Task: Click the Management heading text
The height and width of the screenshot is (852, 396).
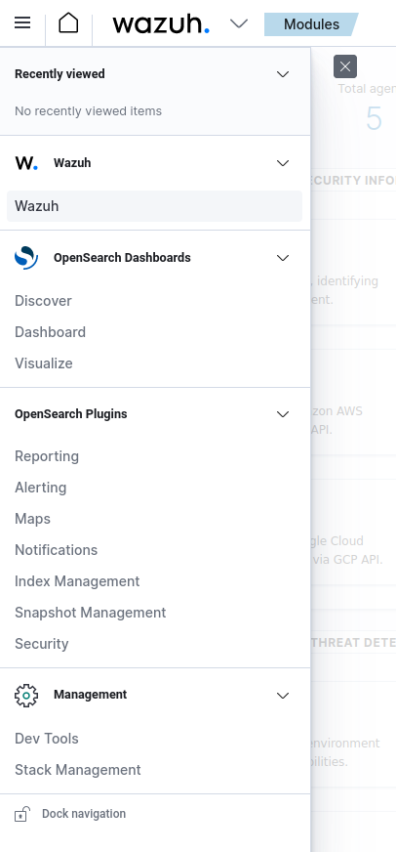Action: [90, 695]
